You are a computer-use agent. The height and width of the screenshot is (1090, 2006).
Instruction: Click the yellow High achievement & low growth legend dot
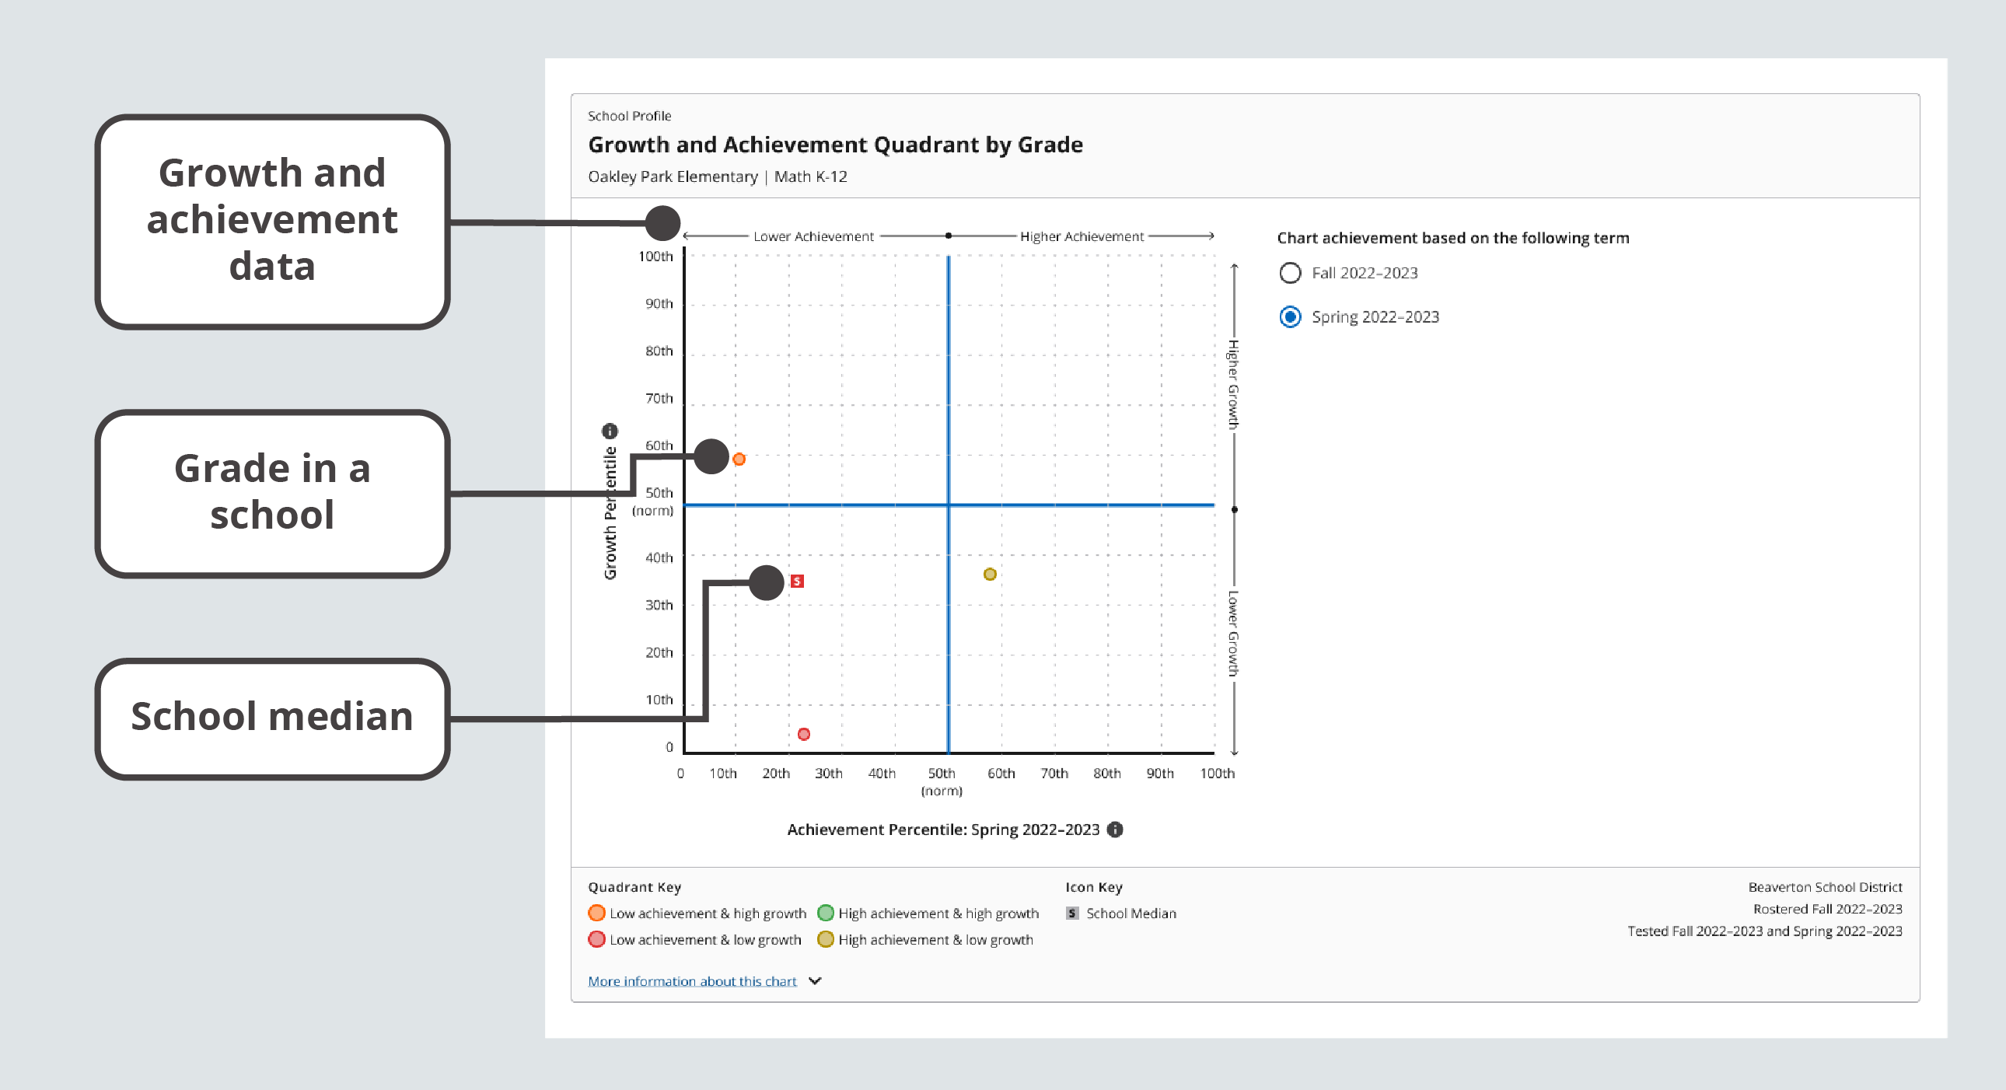(826, 940)
